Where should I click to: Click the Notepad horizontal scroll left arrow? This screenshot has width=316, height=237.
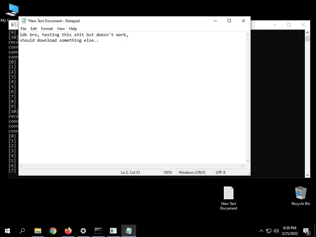(x=21, y=166)
